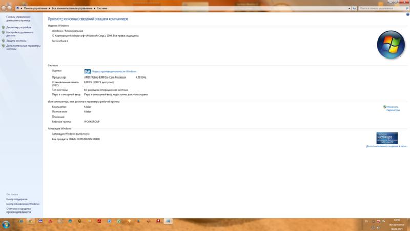Click the shield icon beside Диспетчер устройств
Screen dimensions: 410x231
[3, 27]
